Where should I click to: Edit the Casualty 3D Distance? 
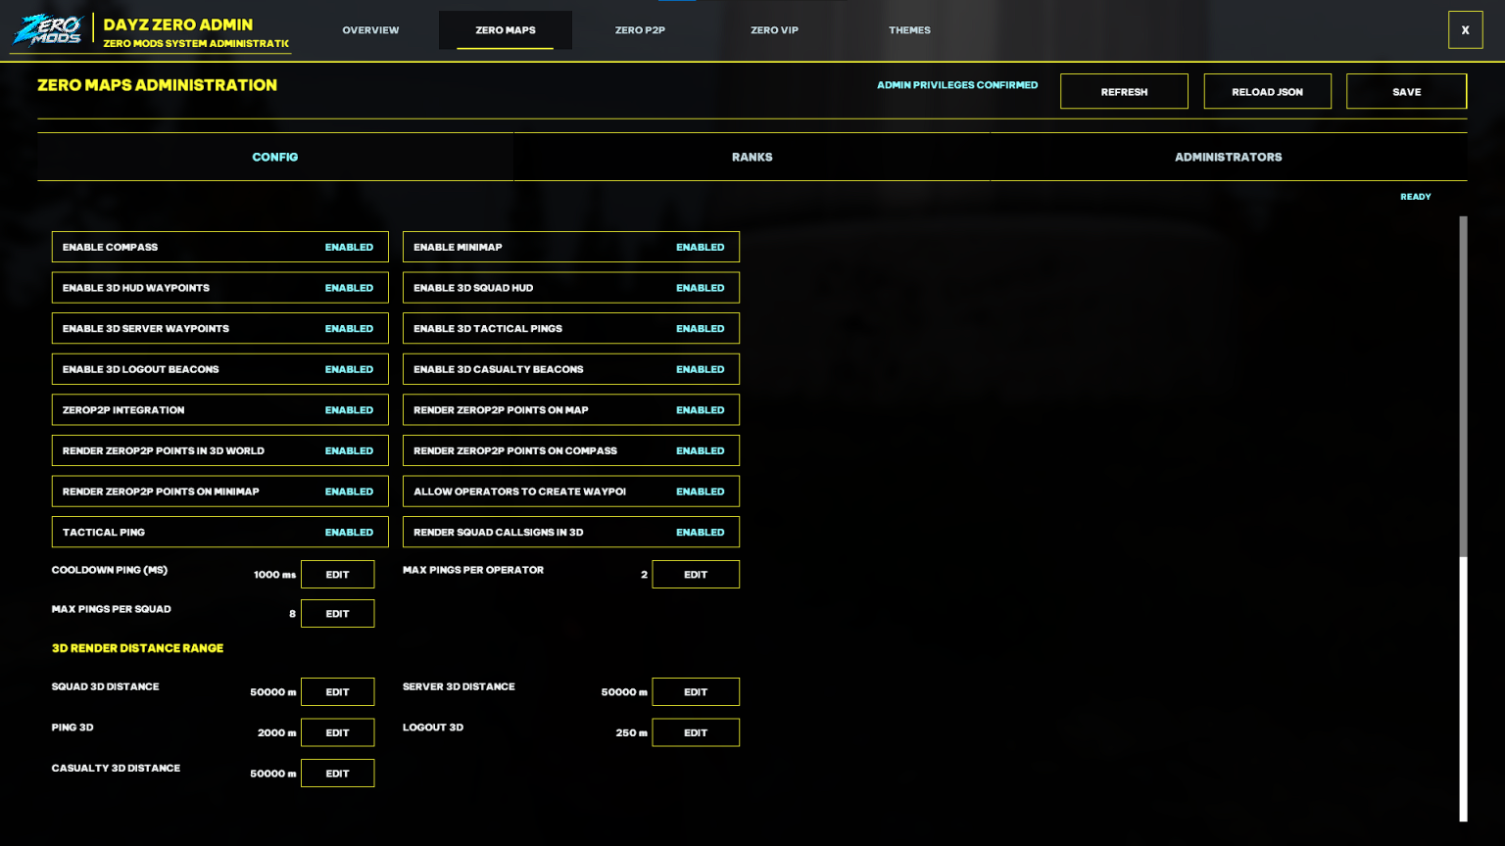point(337,774)
